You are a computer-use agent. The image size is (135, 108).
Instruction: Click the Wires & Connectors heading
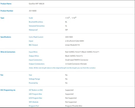8,52
